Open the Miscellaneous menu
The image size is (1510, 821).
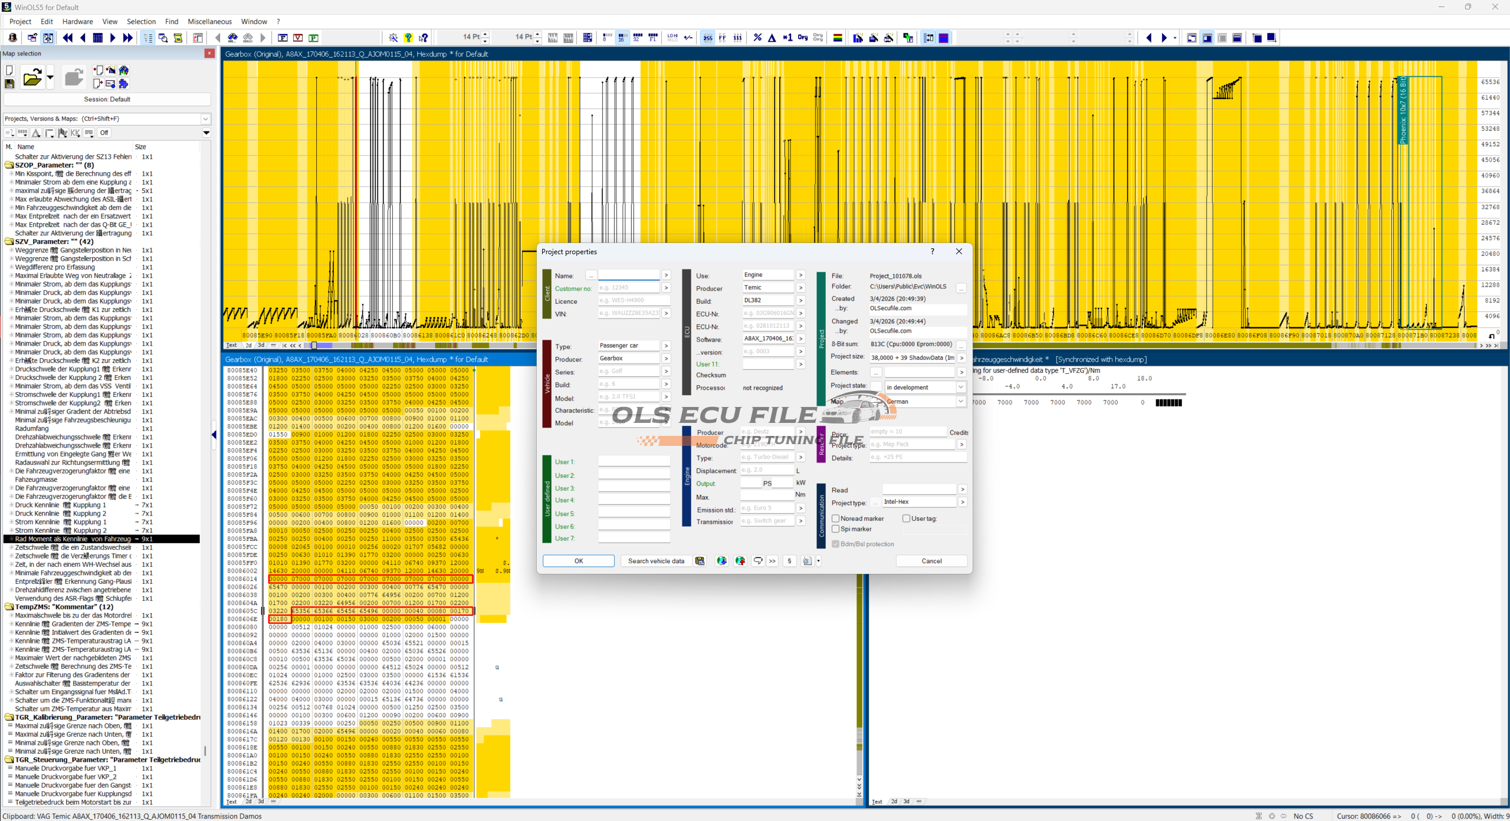(x=209, y=22)
